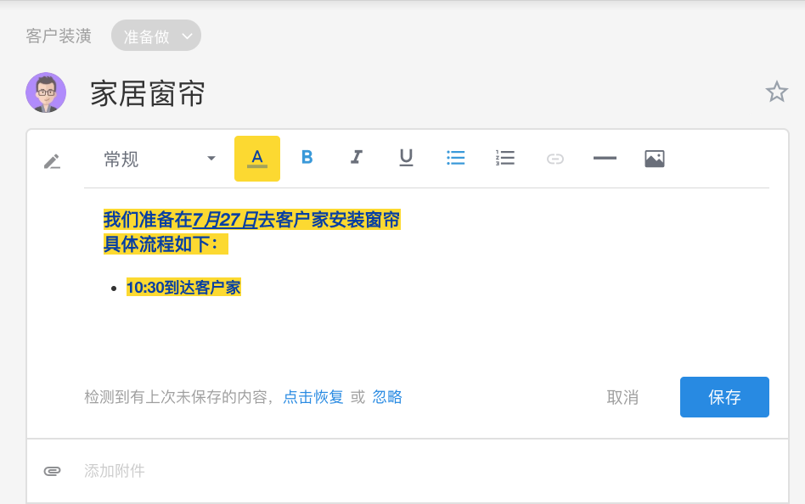Click the pencil edit icon
The image size is (805, 504).
[x=52, y=162]
